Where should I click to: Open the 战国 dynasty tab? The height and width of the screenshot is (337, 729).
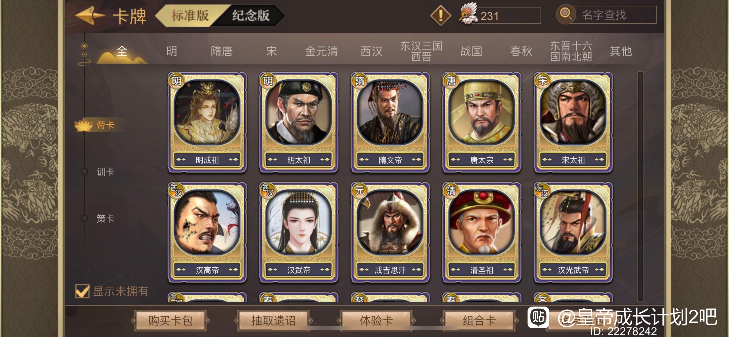coord(471,51)
